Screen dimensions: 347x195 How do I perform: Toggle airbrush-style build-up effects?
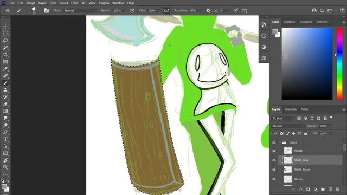coord(166,11)
